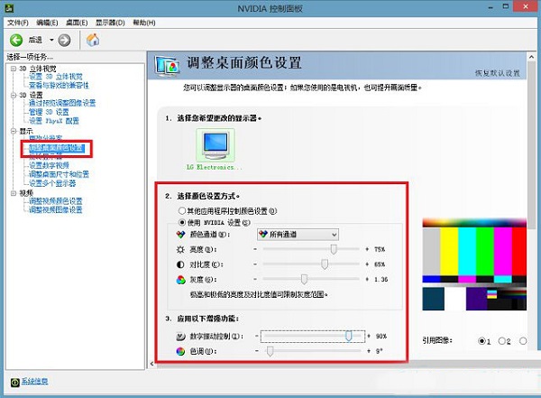Go to the Home page icon
541x398 pixels.
pyautogui.click(x=93, y=40)
